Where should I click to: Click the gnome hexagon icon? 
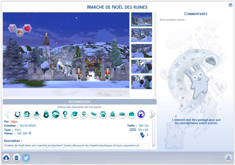coord(20,33)
